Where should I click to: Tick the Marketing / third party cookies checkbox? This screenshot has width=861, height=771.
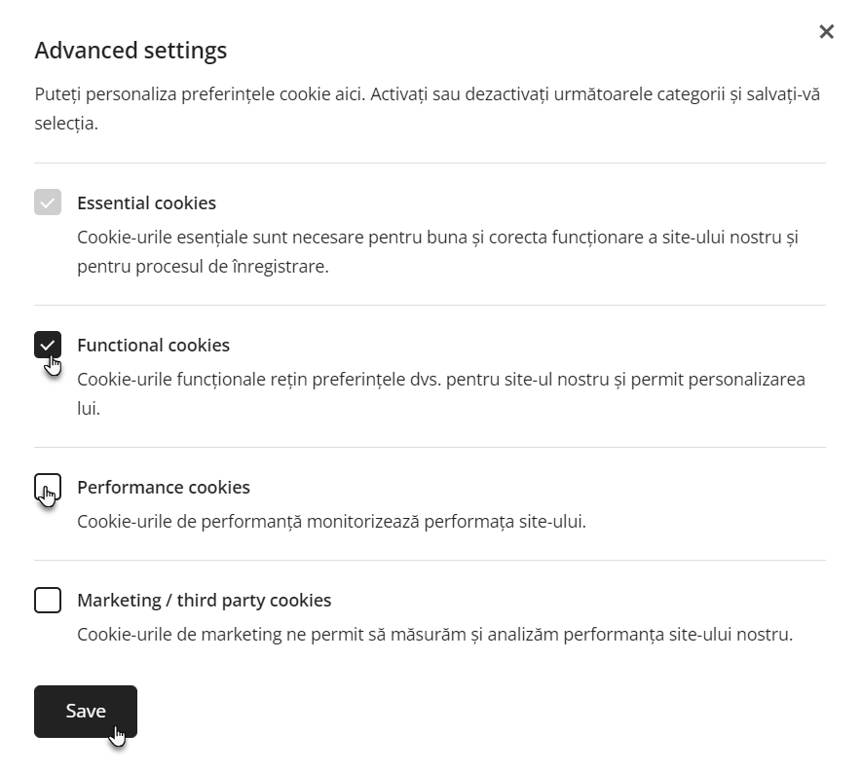[x=48, y=600]
